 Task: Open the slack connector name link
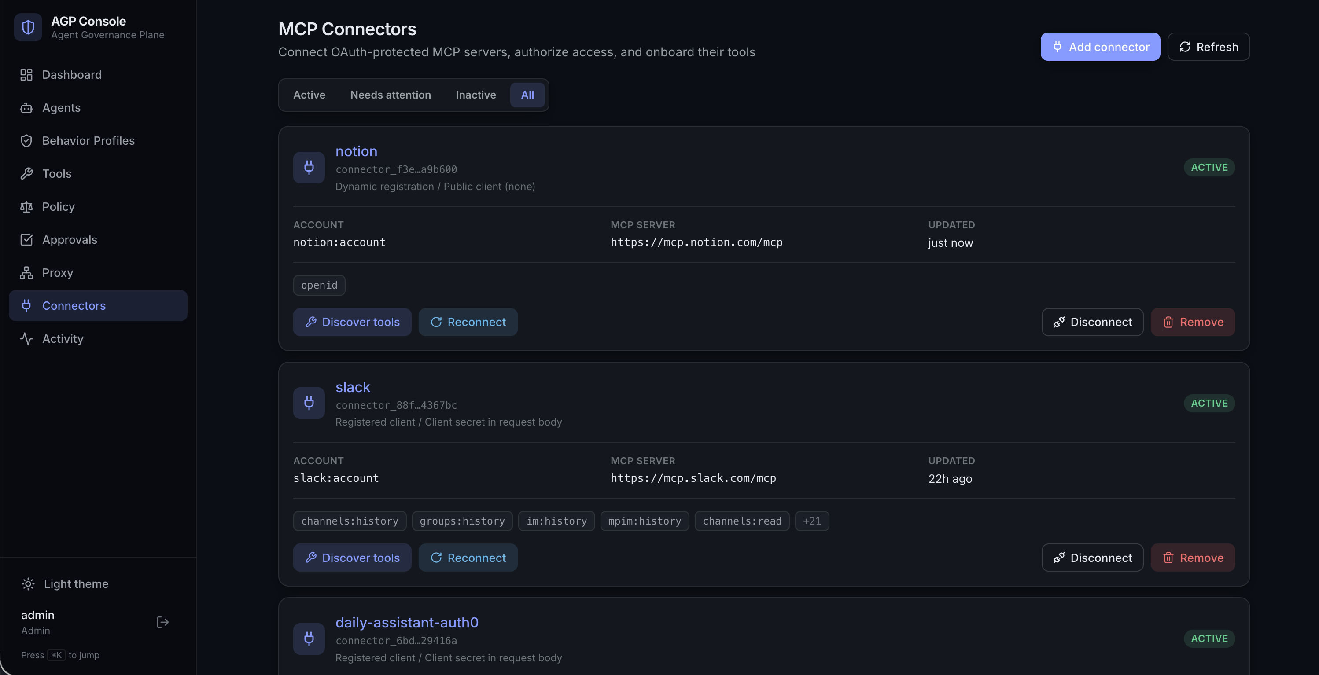pyautogui.click(x=352, y=387)
